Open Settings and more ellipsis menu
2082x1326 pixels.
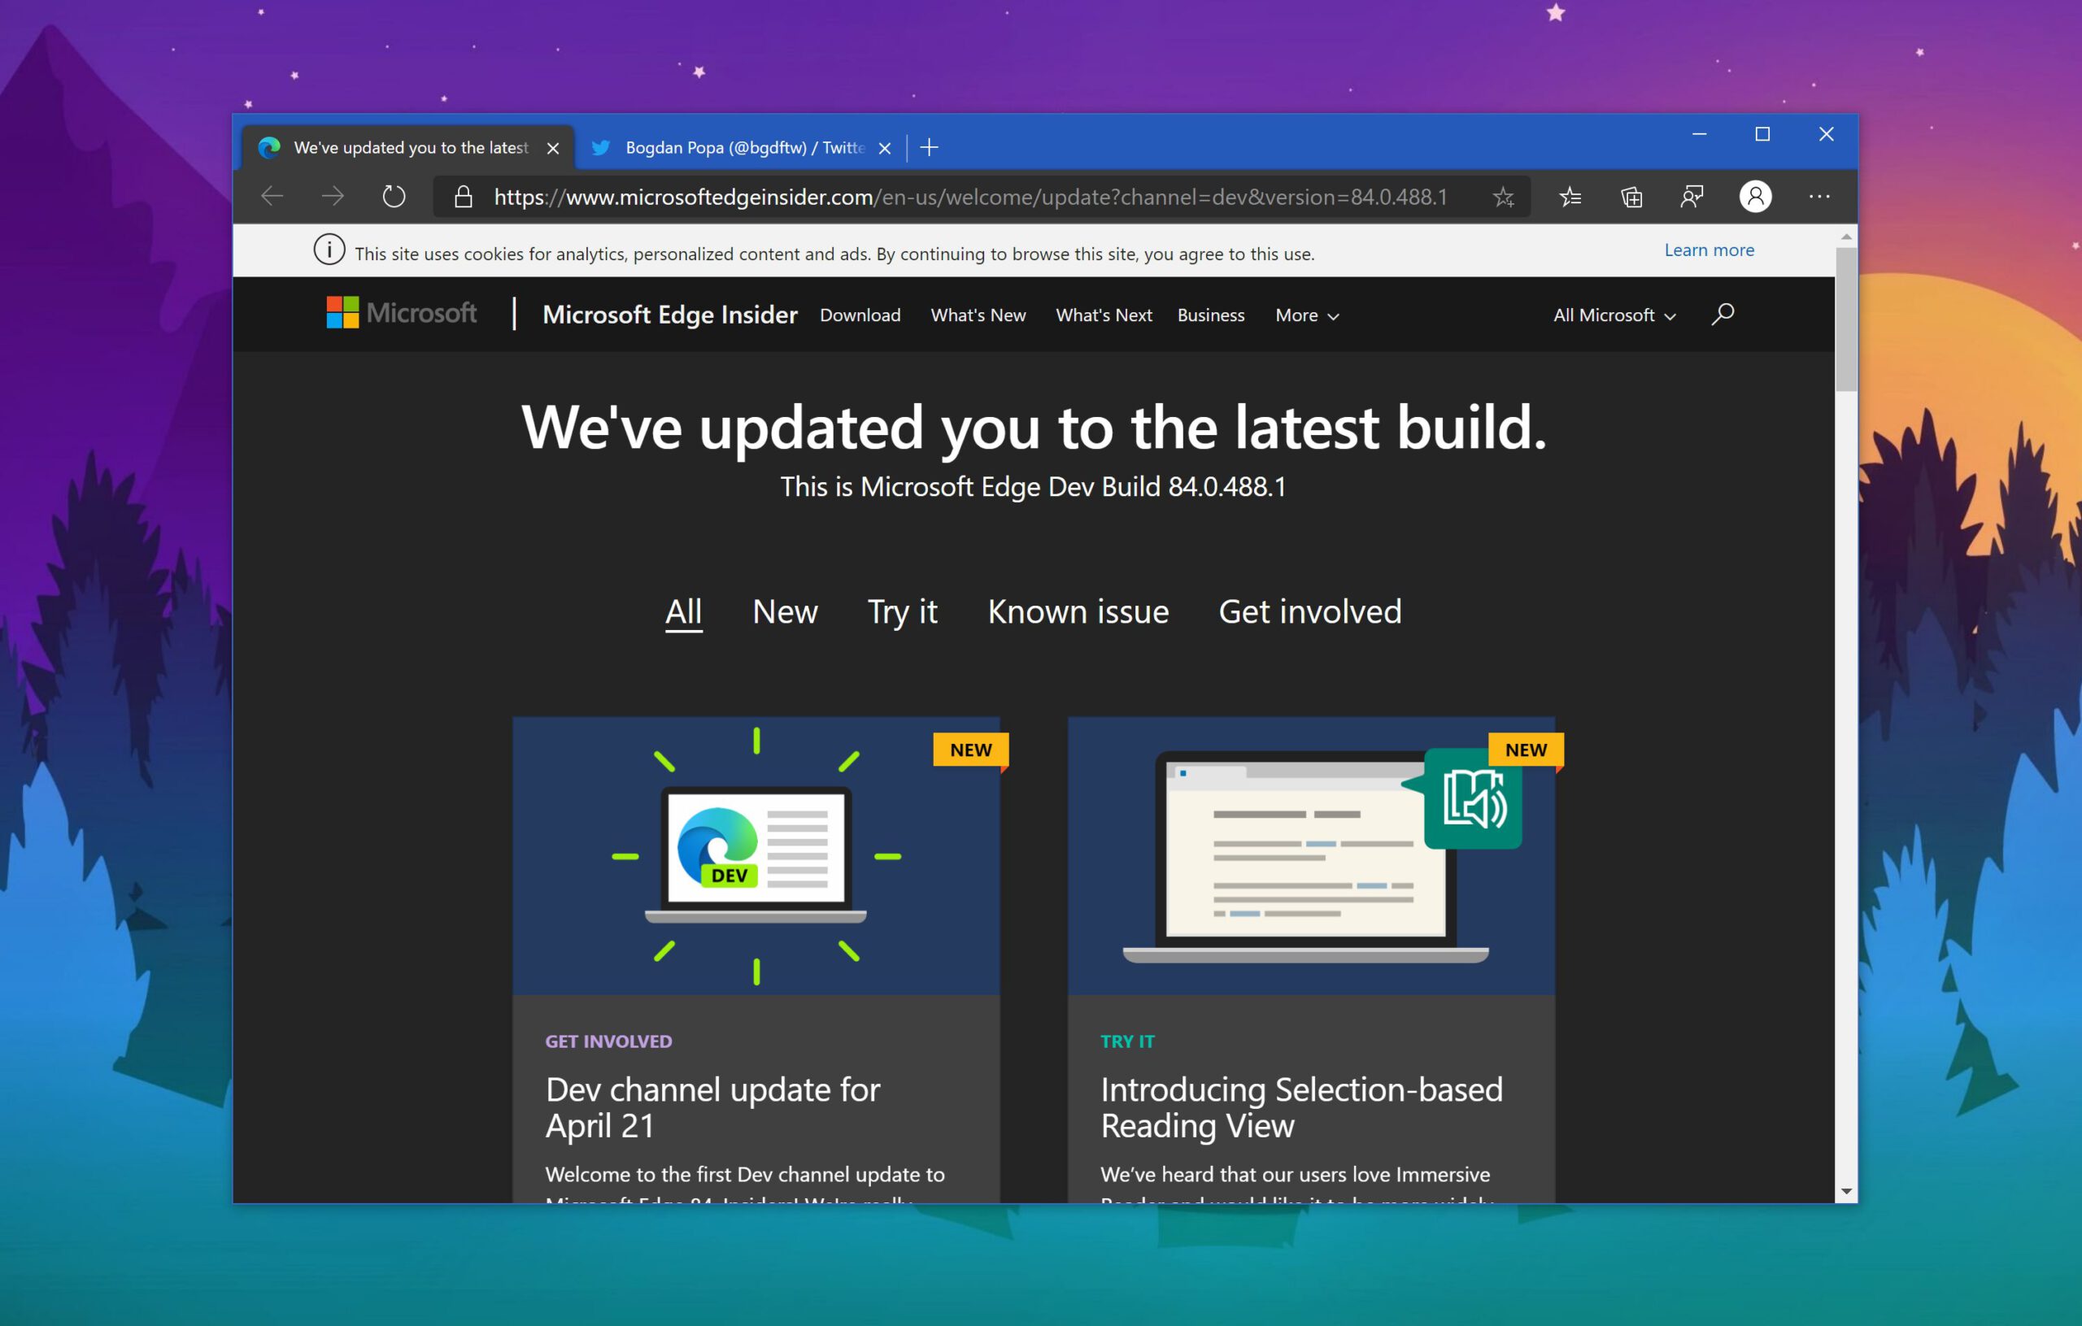coord(1819,197)
